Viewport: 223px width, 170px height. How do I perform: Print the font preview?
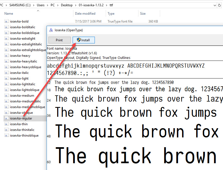click(x=60, y=40)
